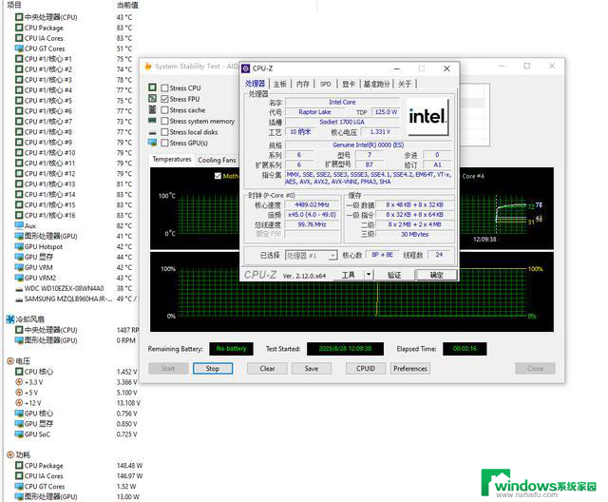608x502 pixels.
Task: Click the Intel logo in CPU-Z
Action: coord(428,116)
